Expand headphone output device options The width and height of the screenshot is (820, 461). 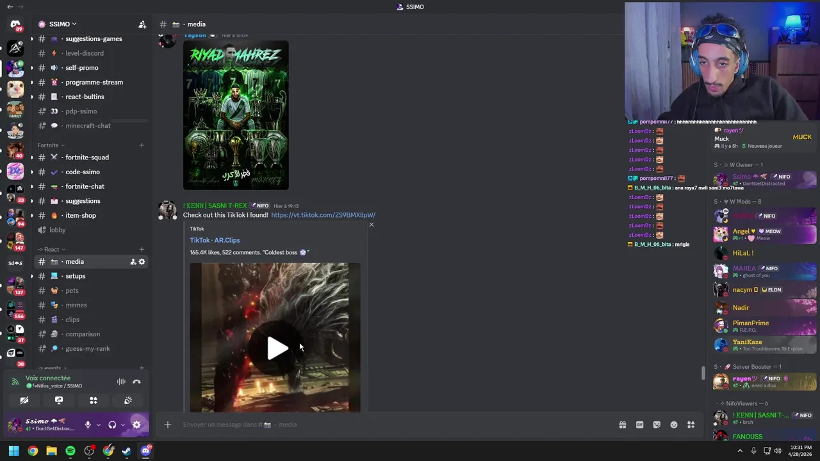point(122,425)
